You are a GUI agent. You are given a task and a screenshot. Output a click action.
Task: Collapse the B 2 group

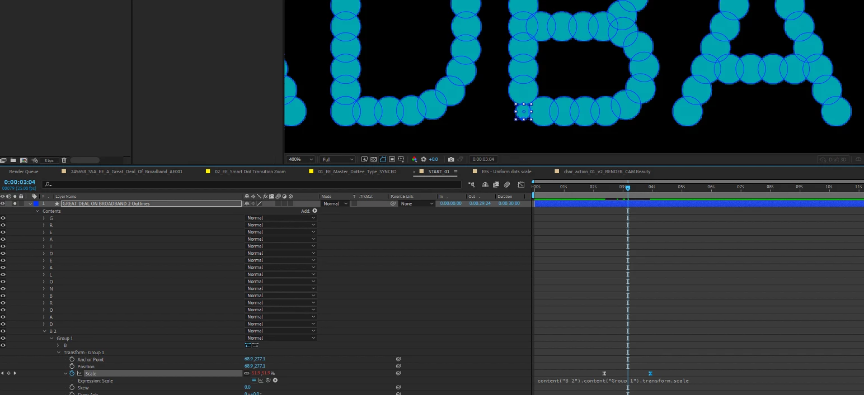[44, 331]
